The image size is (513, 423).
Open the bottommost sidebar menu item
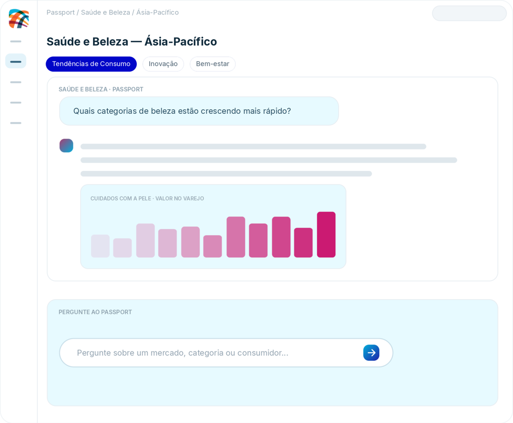(16, 123)
